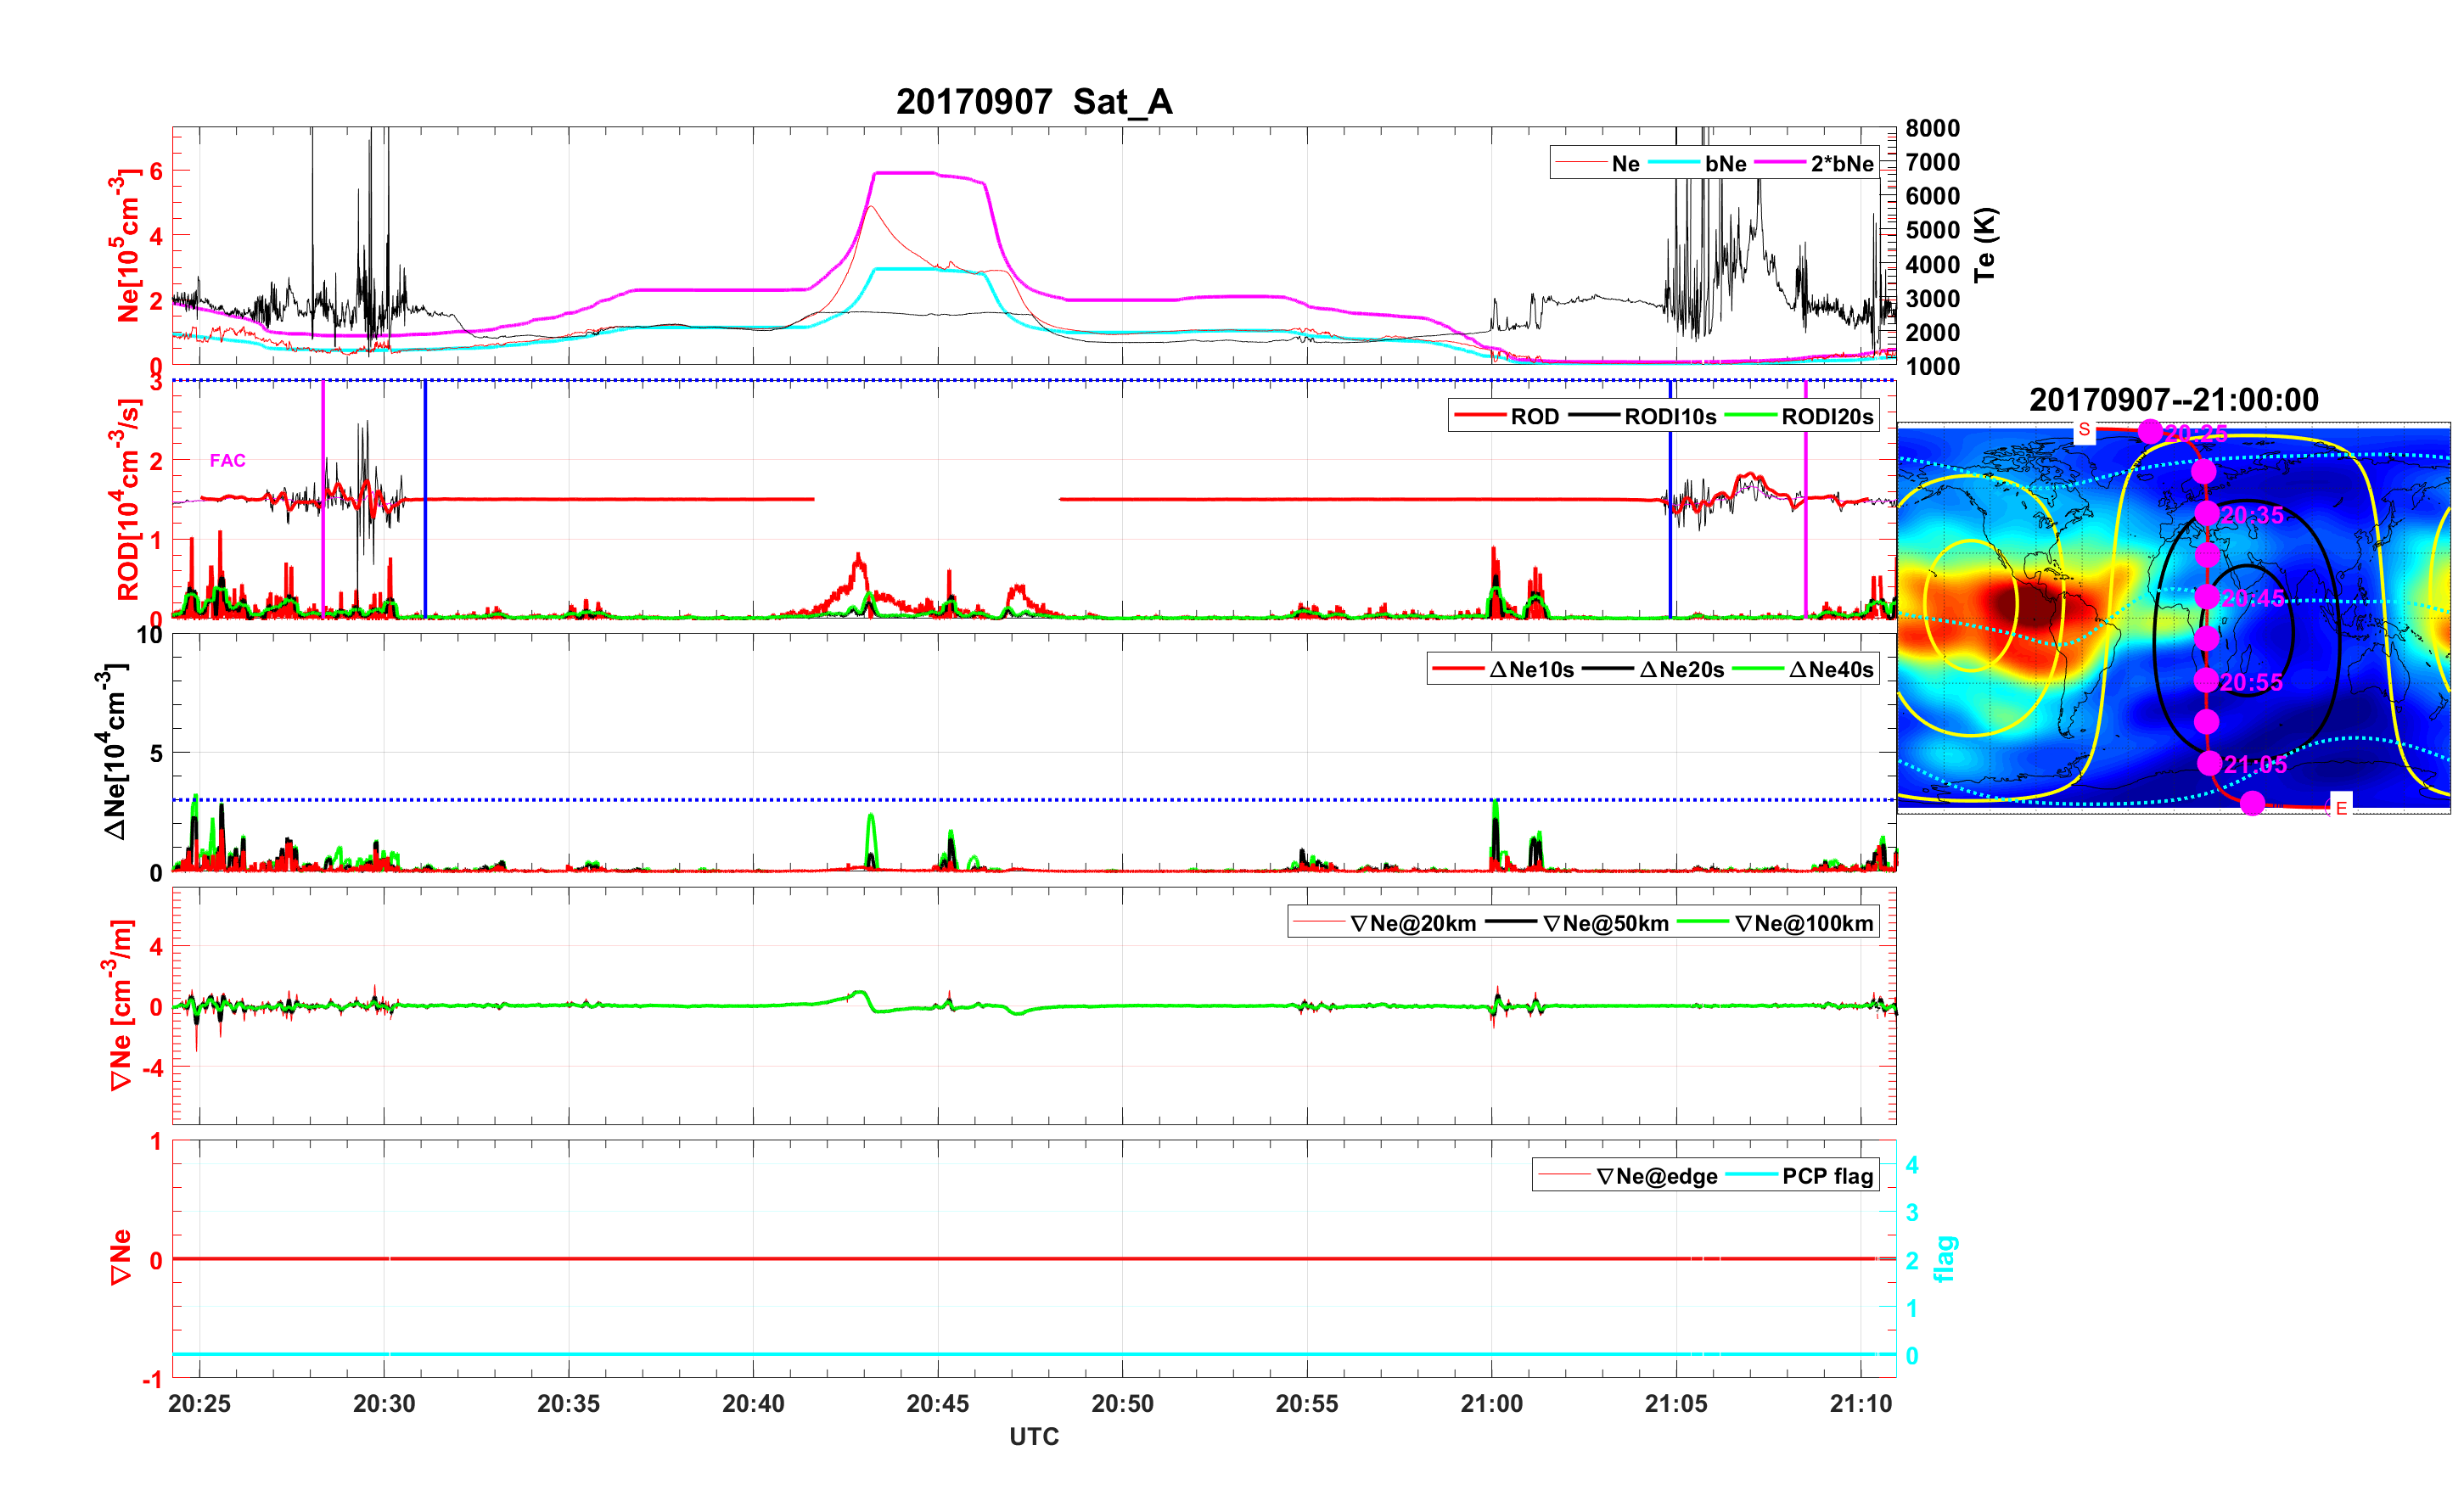Select the 2*bNe legend entry
The height and width of the screenshot is (1490, 2464).
(x=1841, y=164)
